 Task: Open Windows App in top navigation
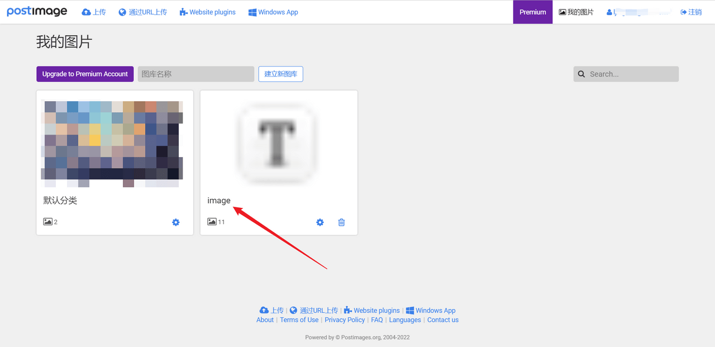pos(273,12)
